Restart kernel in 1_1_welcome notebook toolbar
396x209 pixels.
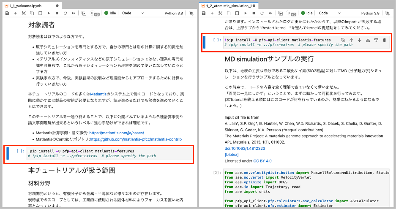[66, 13]
